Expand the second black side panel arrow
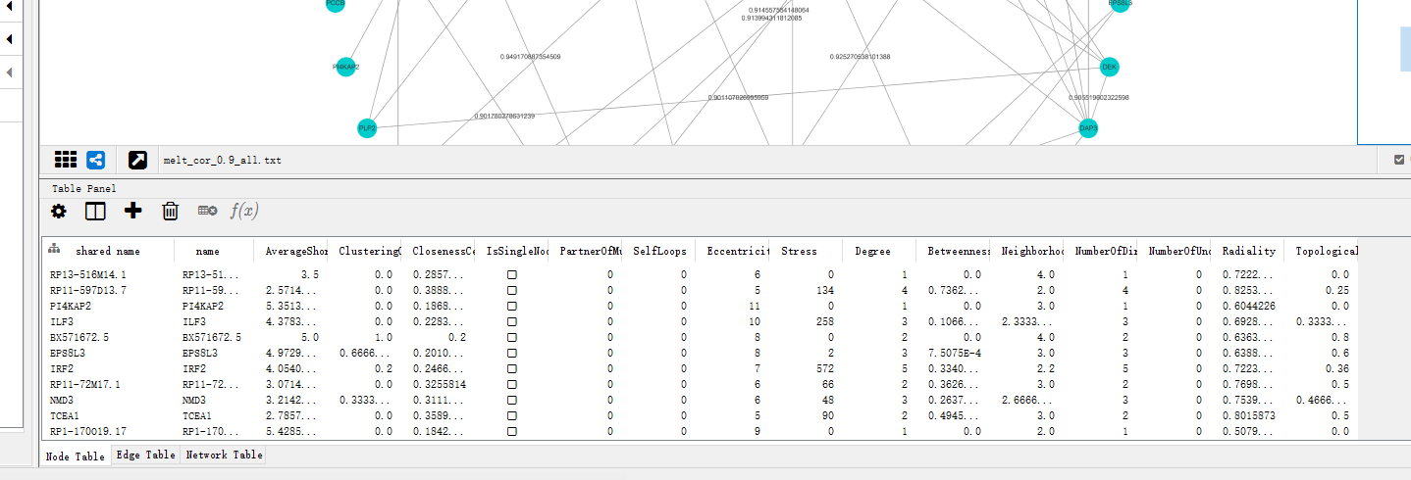The height and width of the screenshot is (480, 1411). [x=10, y=39]
